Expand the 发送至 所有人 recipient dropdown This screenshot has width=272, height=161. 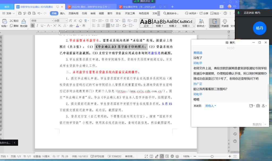[211, 106]
